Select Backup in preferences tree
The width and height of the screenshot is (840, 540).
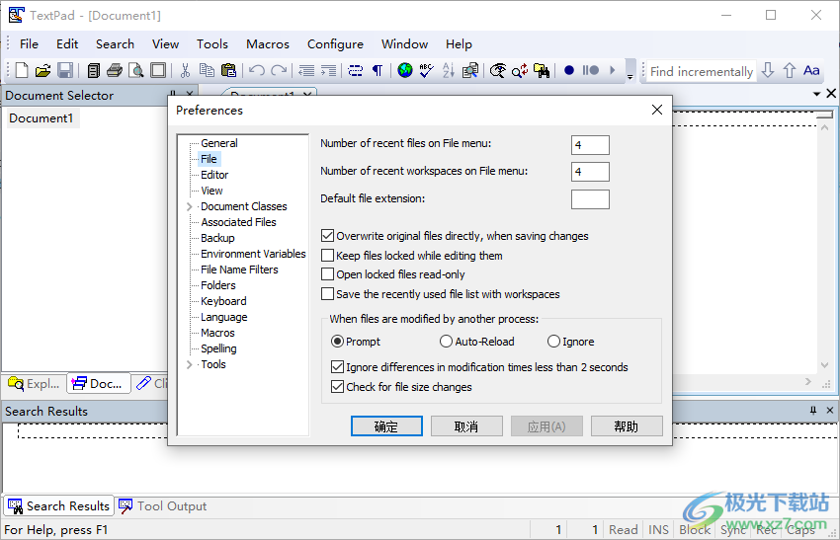tap(217, 238)
